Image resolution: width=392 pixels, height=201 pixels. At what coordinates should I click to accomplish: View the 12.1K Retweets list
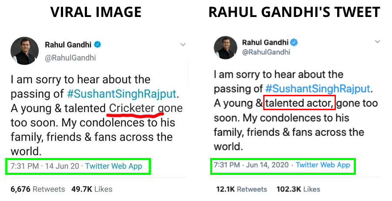tap(242, 189)
